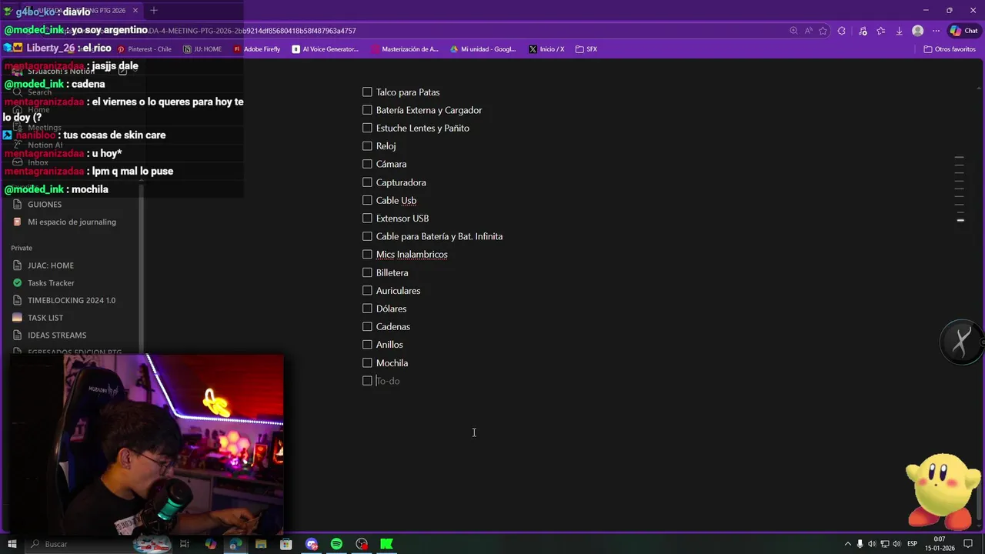Open browser extensions icon
985x554 pixels.
pos(841,31)
